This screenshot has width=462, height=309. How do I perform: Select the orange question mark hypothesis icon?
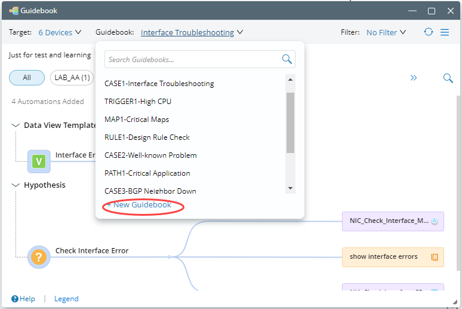(39, 257)
